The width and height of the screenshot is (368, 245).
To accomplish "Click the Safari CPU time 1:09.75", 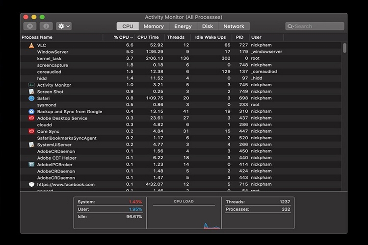I will click(x=155, y=98).
